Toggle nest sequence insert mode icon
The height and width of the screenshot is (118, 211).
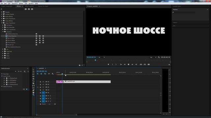coord(38,74)
